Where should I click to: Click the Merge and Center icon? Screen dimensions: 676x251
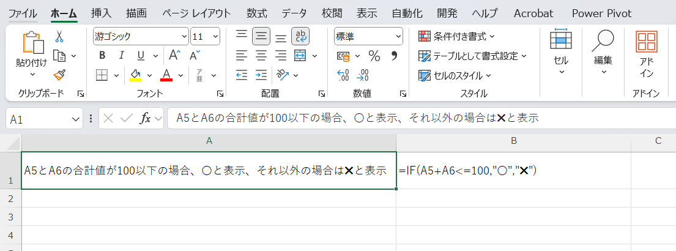300,56
